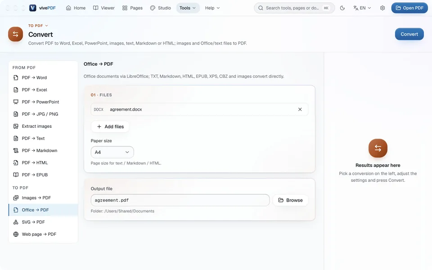Image resolution: width=432 pixels, height=270 pixels.
Task: Select PDF → Text conversion
Action: click(43, 138)
